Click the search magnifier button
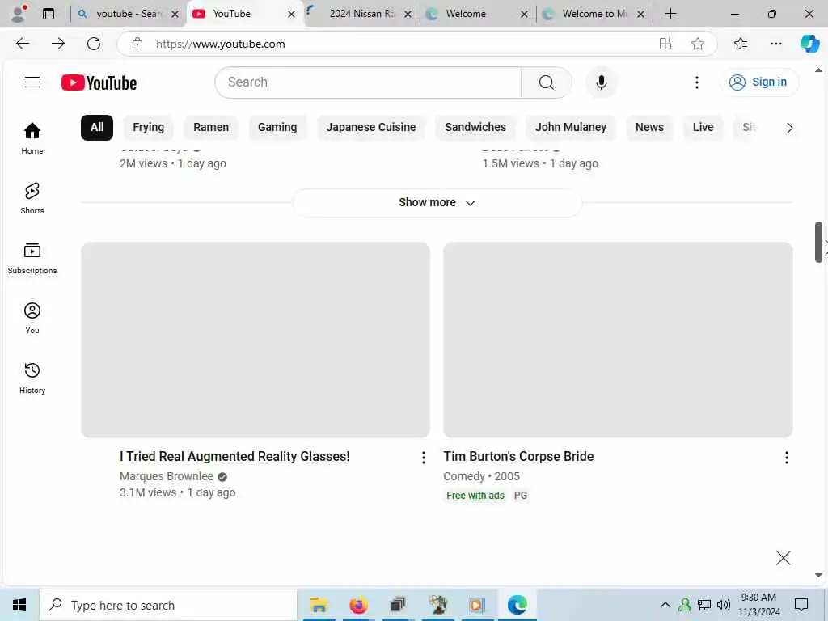 coord(547,82)
